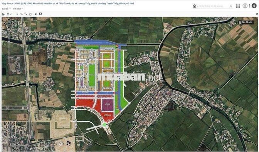Pan map down with navigation arrow

[9, 28]
